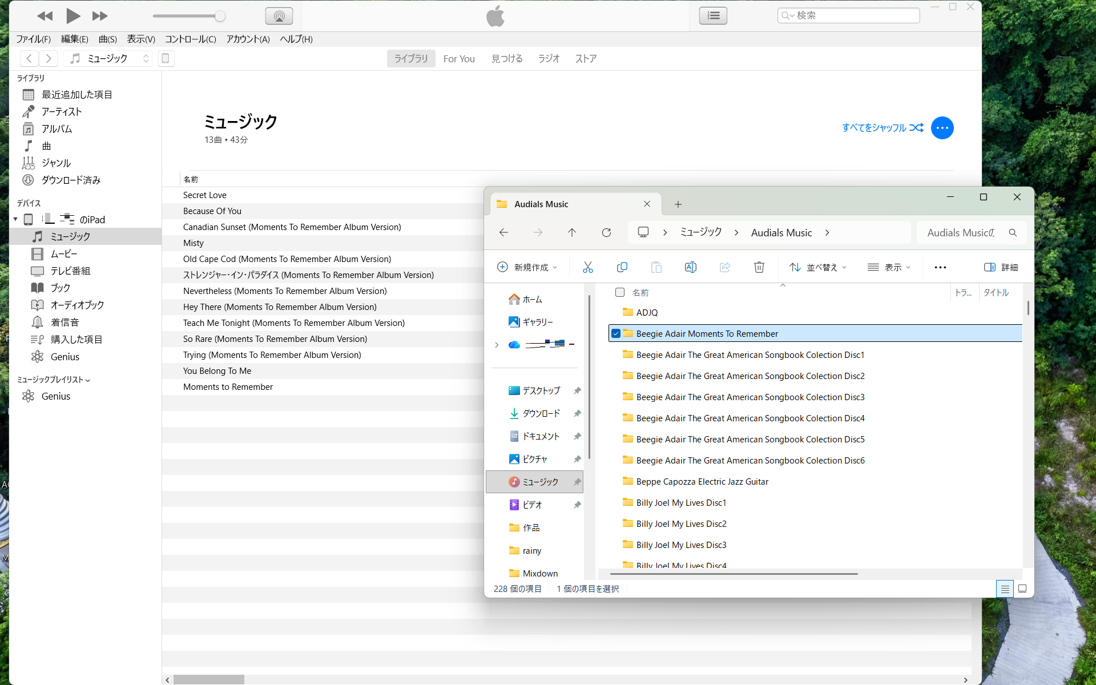Click the Explorer back arrow
Image resolution: width=1096 pixels, height=685 pixels.
(503, 232)
